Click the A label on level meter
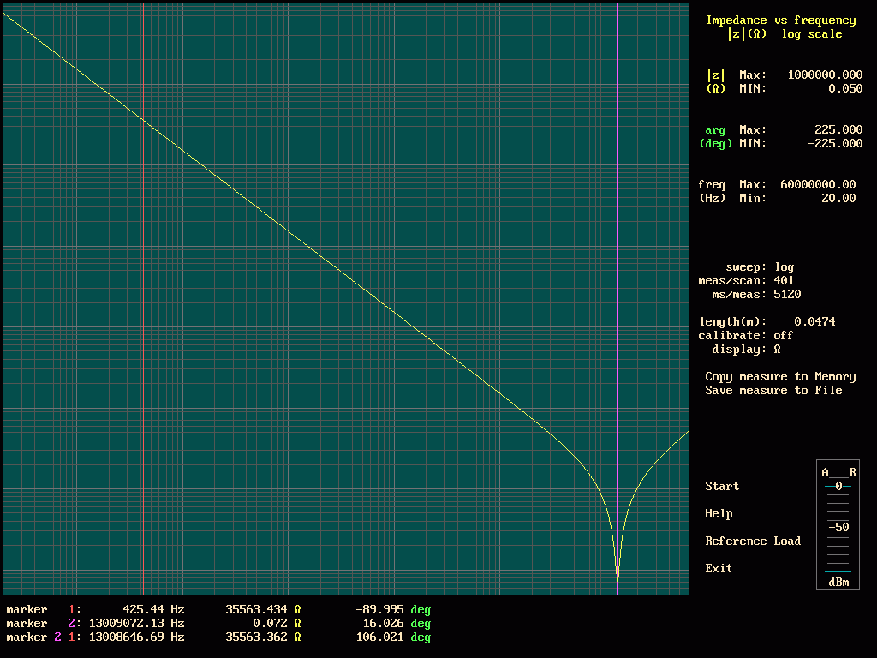The width and height of the screenshot is (877, 658). 825,472
